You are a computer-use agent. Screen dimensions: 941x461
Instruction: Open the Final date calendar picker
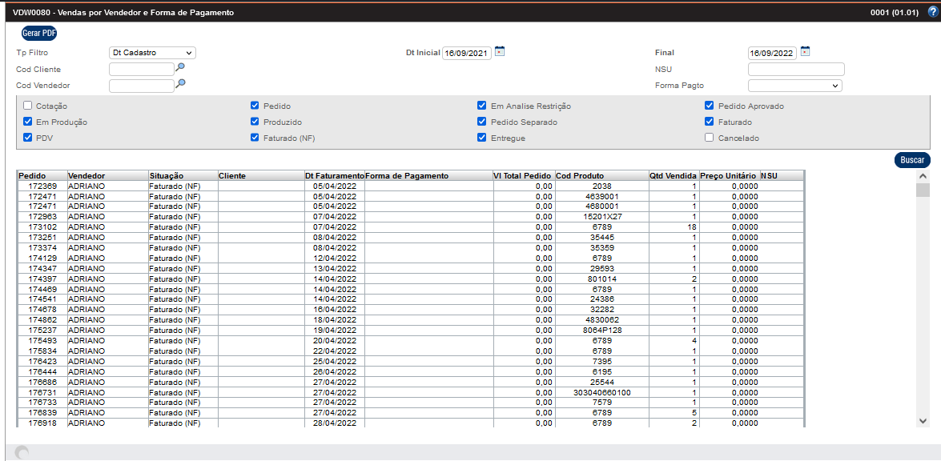pyautogui.click(x=806, y=52)
